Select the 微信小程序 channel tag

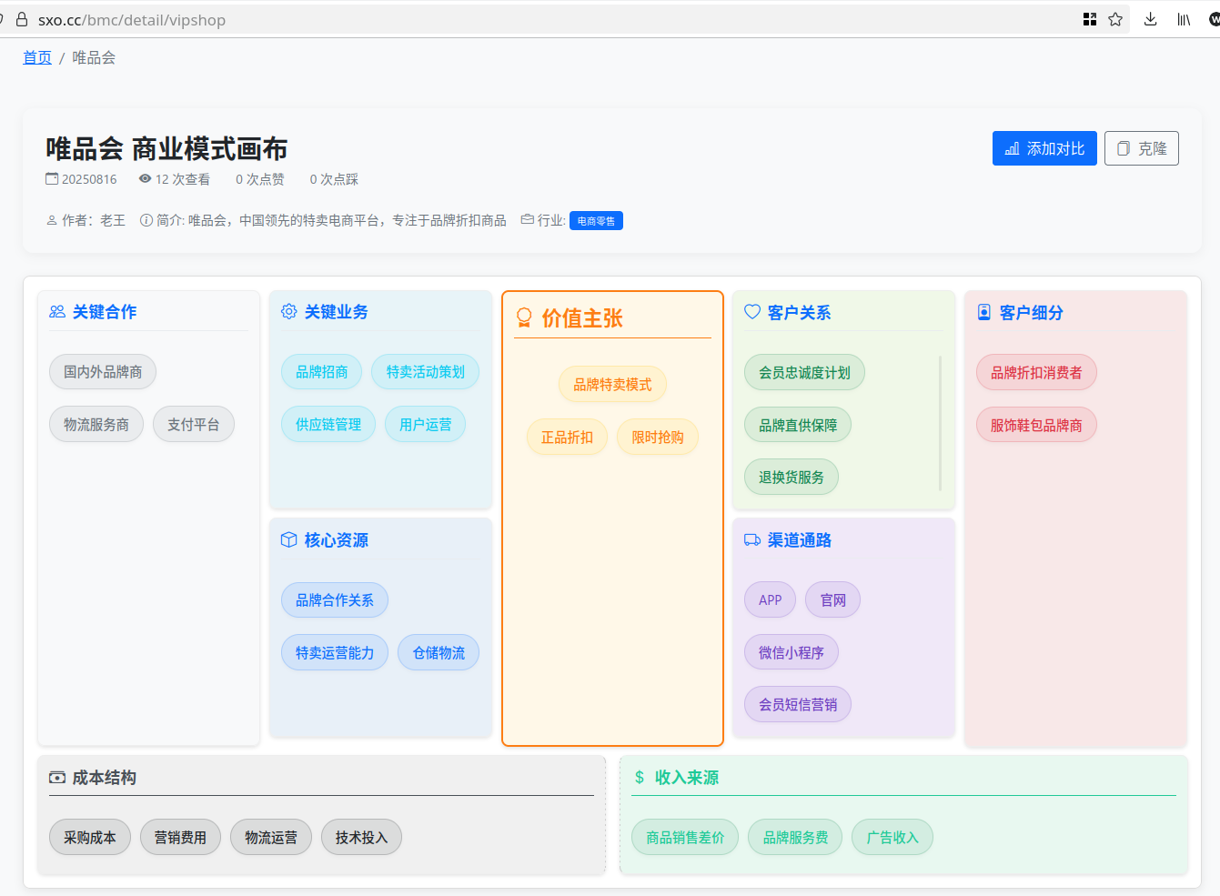tap(791, 652)
